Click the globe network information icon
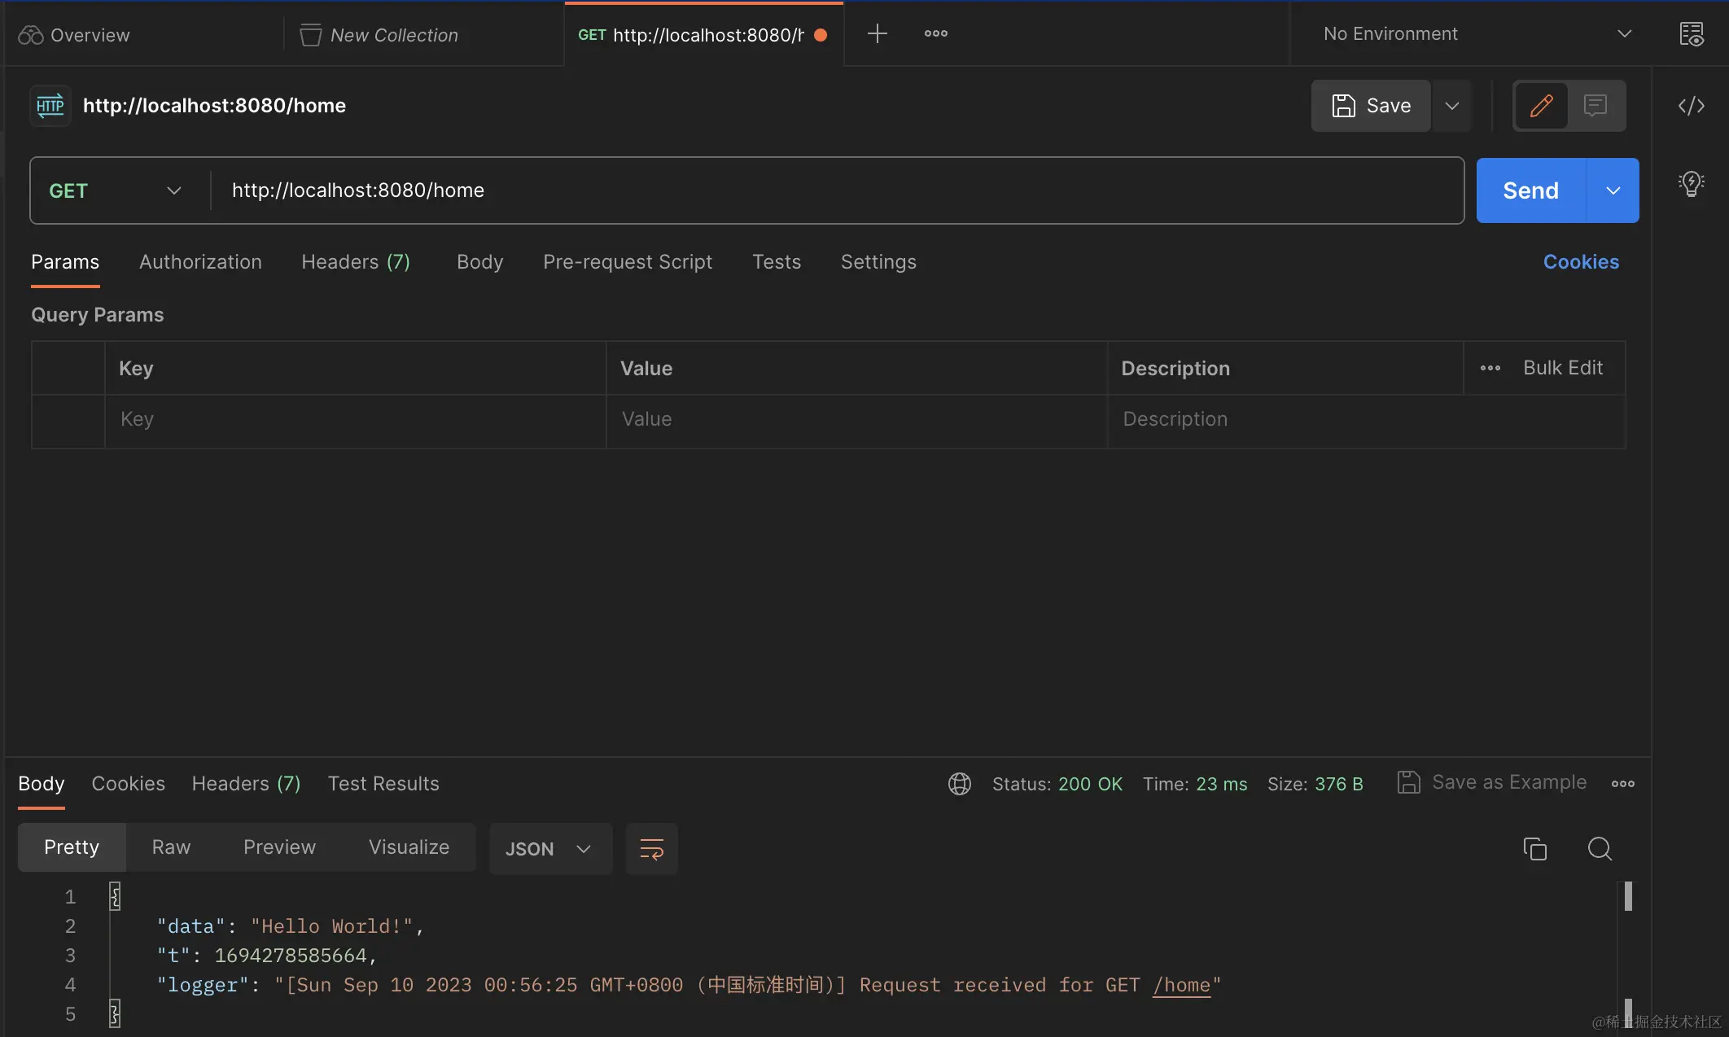1729x1037 pixels. [x=960, y=784]
